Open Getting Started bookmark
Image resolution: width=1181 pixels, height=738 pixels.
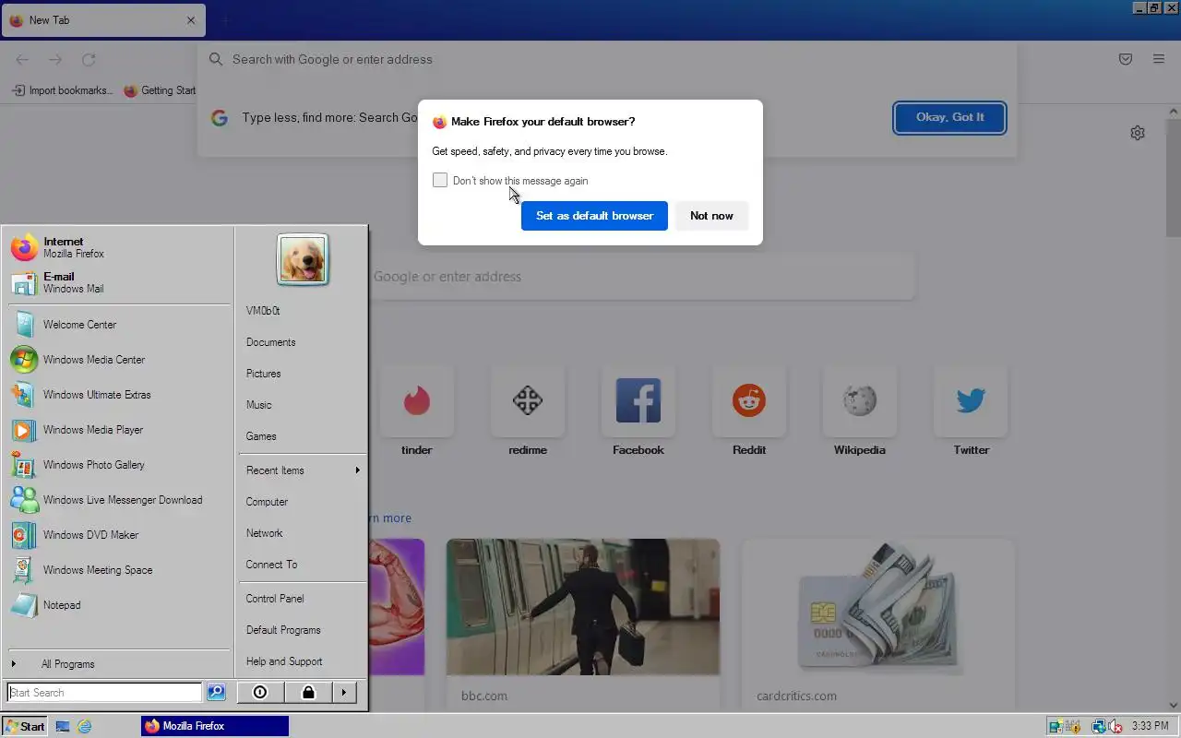(160, 90)
